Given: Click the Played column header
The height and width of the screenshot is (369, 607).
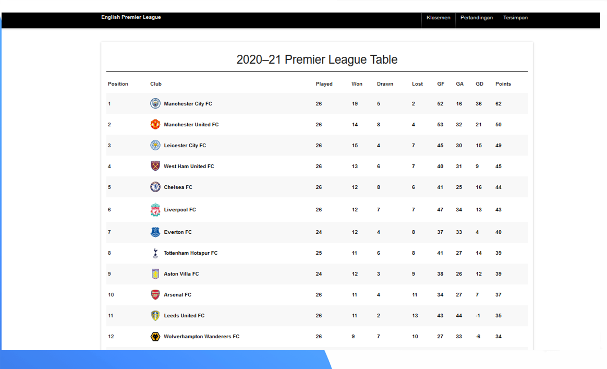Looking at the screenshot, I should click(324, 84).
